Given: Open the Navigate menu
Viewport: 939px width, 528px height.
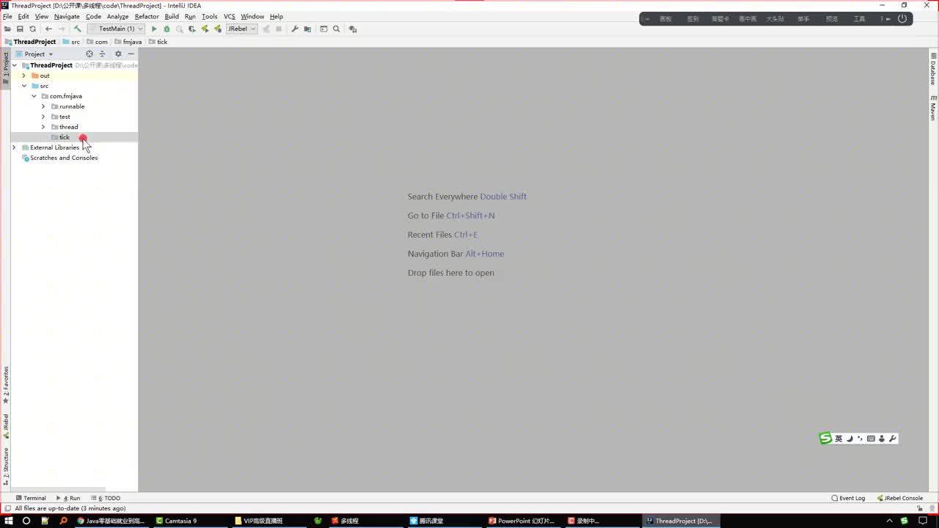Looking at the screenshot, I should (67, 16).
